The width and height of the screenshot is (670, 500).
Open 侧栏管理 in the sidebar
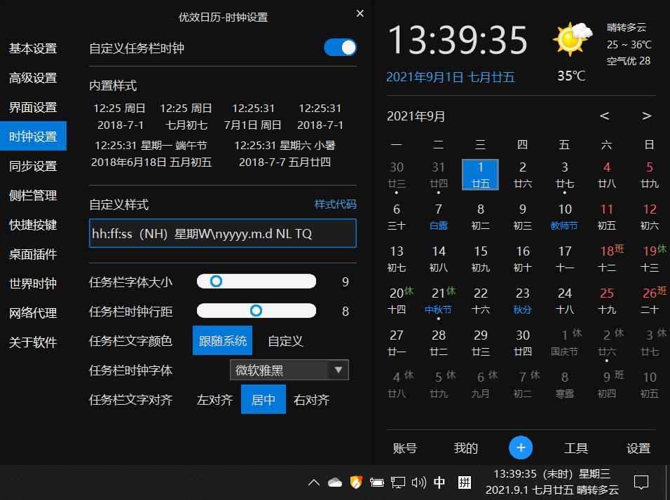(33, 195)
